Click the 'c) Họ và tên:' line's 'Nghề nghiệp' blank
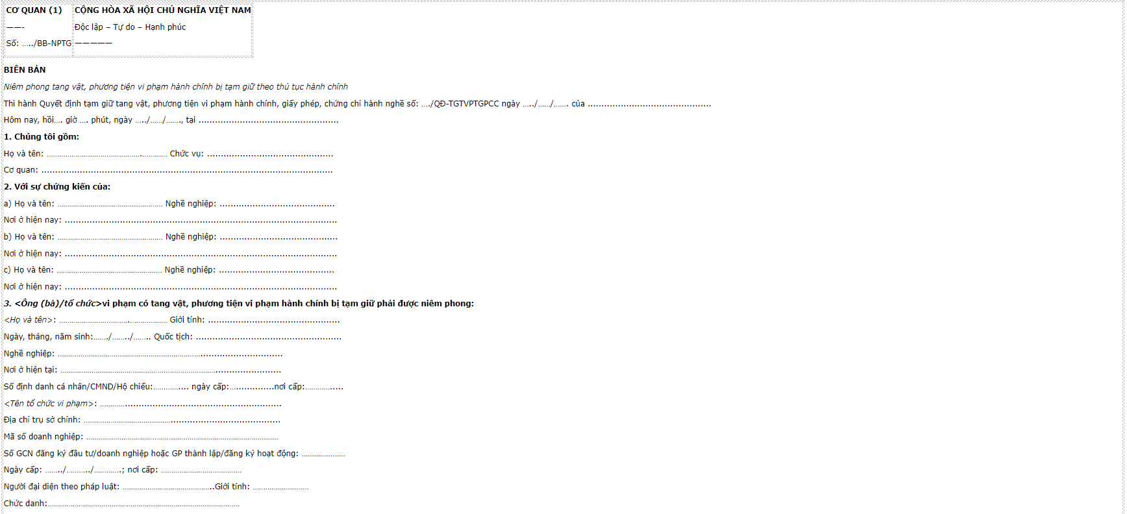 tap(277, 271)
